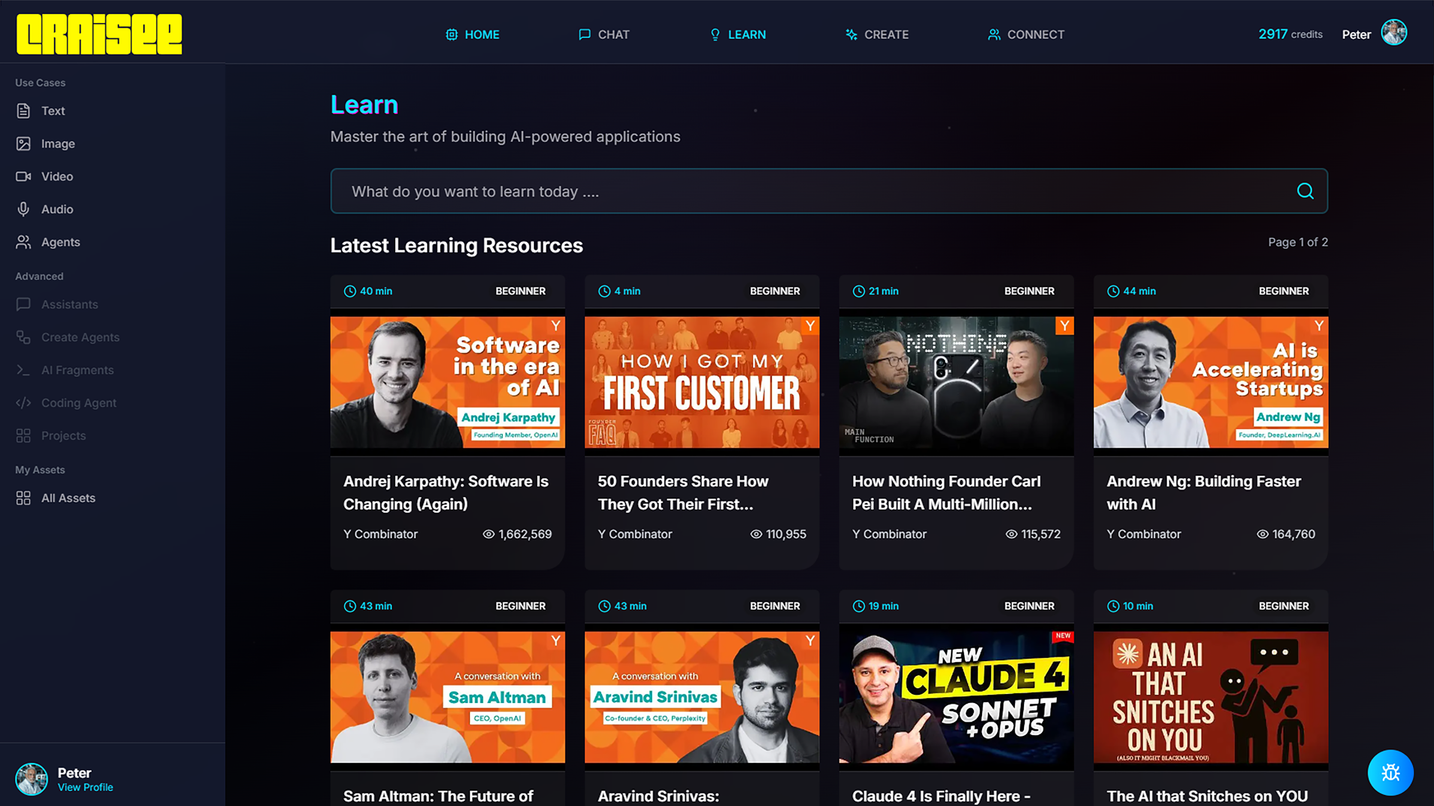The width and height of the screenshot is (1434, 806).
Task: Open the Aravind Srinivas video thumbnail
Action: click(x=702, y=697)
